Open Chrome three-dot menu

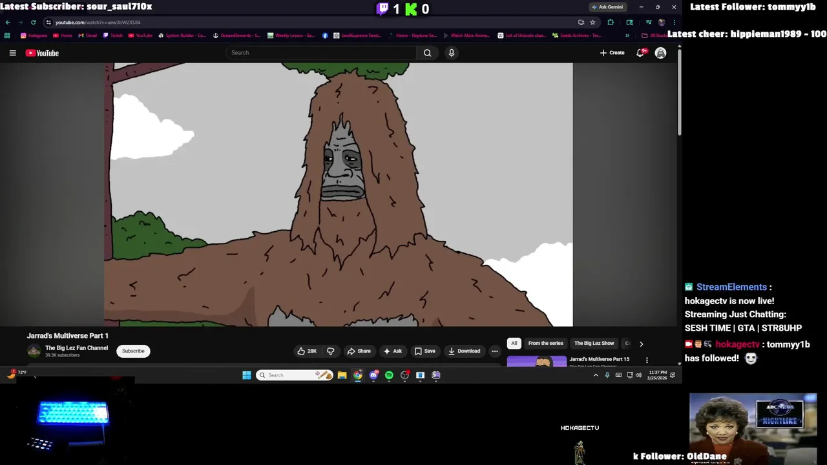[674, 22]
